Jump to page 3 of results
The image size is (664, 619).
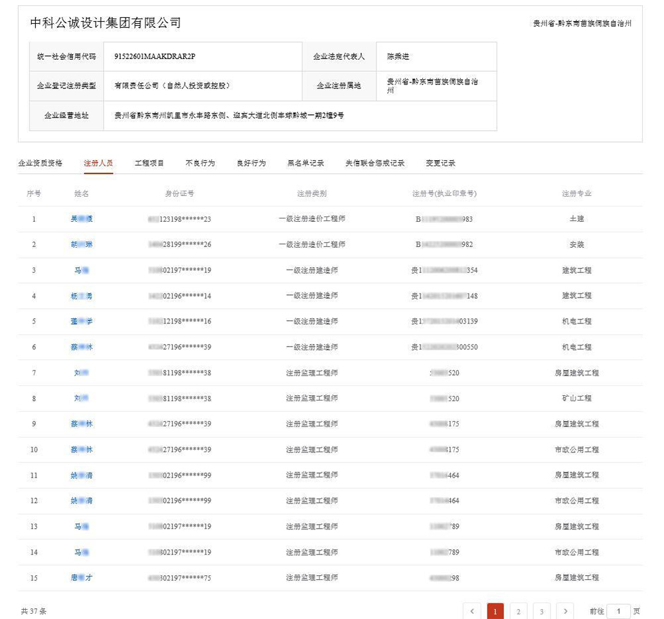[x=541, y=611]
